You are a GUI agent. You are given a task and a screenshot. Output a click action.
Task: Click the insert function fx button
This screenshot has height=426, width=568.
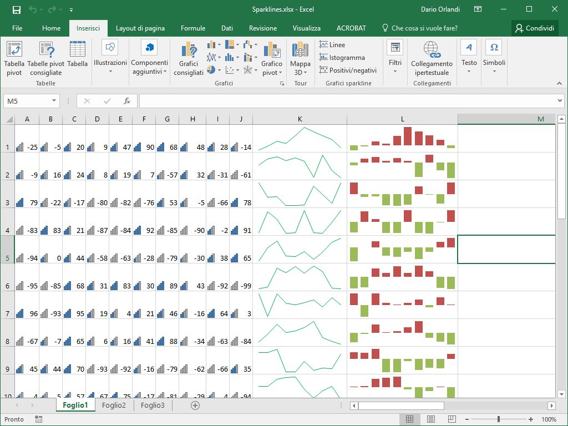[x=127, y=101]
